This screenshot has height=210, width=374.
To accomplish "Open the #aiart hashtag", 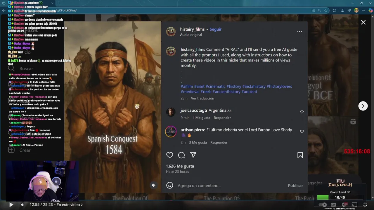I will pyautogui.click(x=199, y=86).
